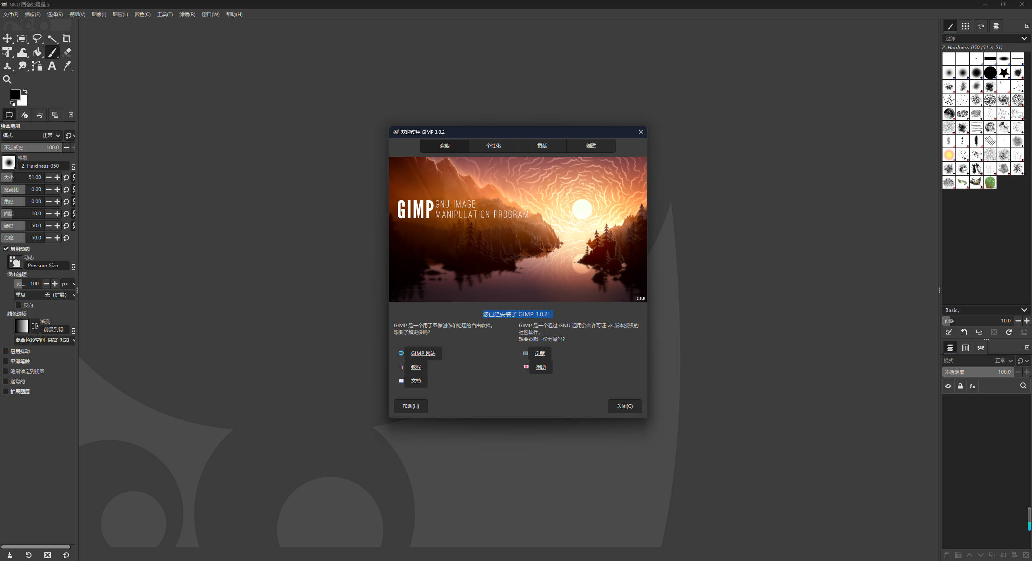The image size is (1032, 561).
Task: Switch to the 创建 tab in welcome dialog
Action: point(591,146)
